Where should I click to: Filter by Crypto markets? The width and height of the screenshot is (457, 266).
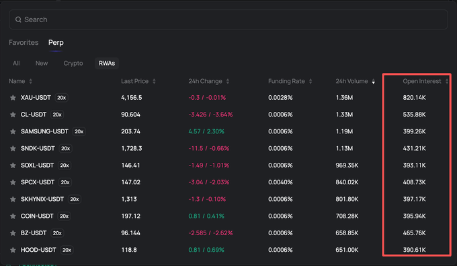pos(73,63)
